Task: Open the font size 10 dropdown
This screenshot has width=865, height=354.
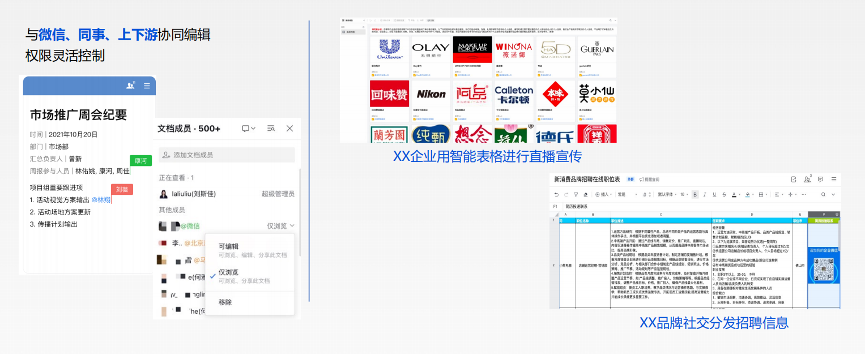Action: 684,194
